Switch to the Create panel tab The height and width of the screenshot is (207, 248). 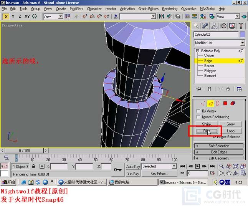[197, 26]
